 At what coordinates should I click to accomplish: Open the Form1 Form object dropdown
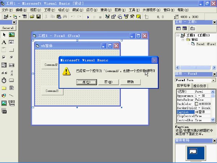tap(213, 80)
